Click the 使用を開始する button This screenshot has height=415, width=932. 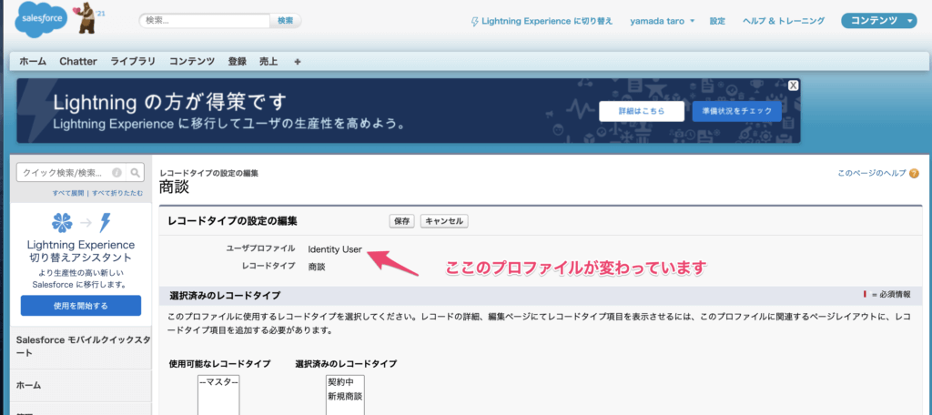81,306
